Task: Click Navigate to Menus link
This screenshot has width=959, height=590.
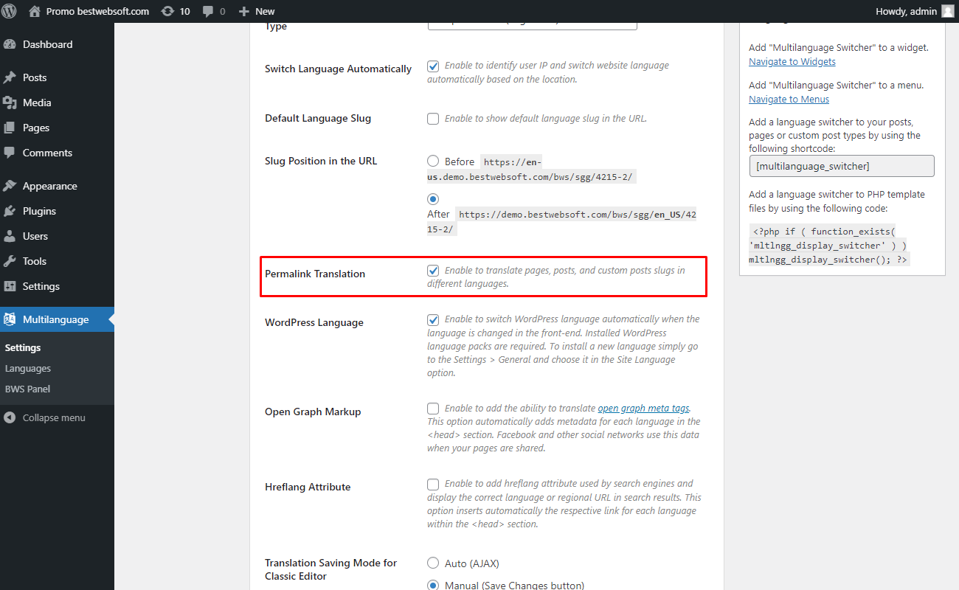Action: click(x=789, y=99)
